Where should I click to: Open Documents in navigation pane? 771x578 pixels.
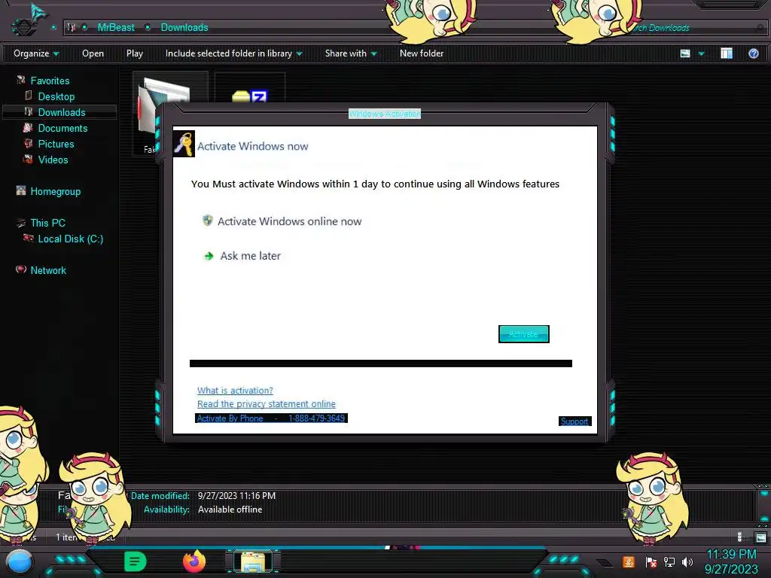click(x=62, y=128)
